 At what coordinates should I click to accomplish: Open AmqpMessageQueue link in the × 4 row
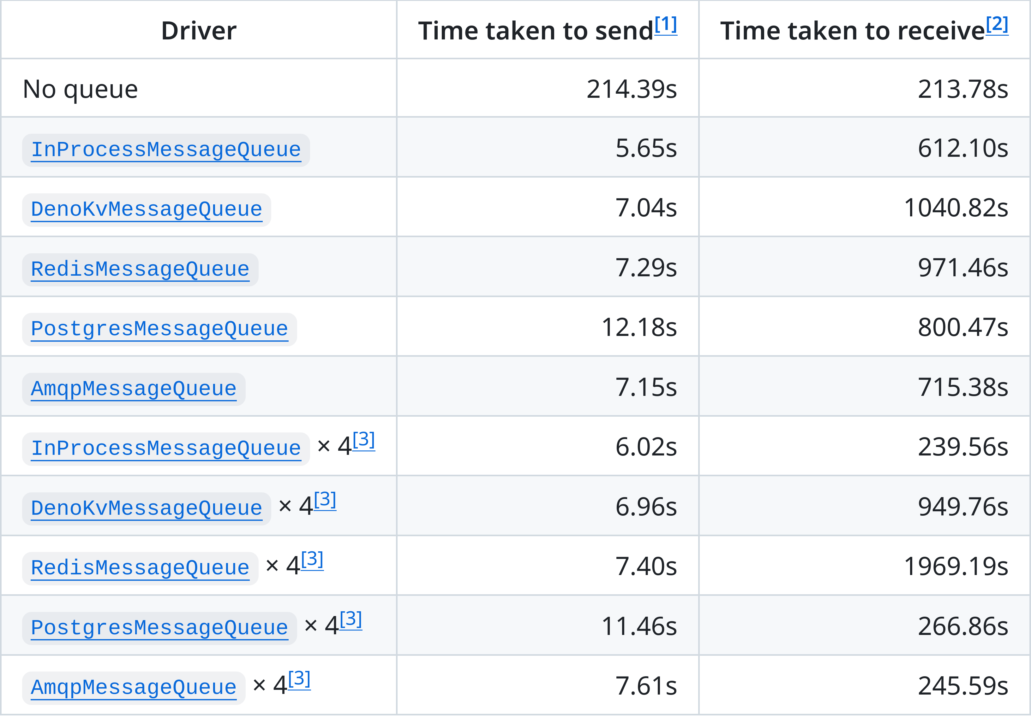point(133,688)
